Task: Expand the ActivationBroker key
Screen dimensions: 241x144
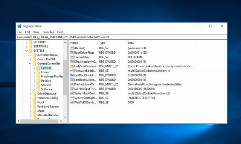Action: point(30,55)
